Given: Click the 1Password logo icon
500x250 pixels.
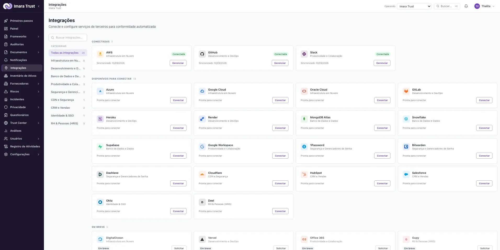Looking at the screenshot, I should coord(304,147).
